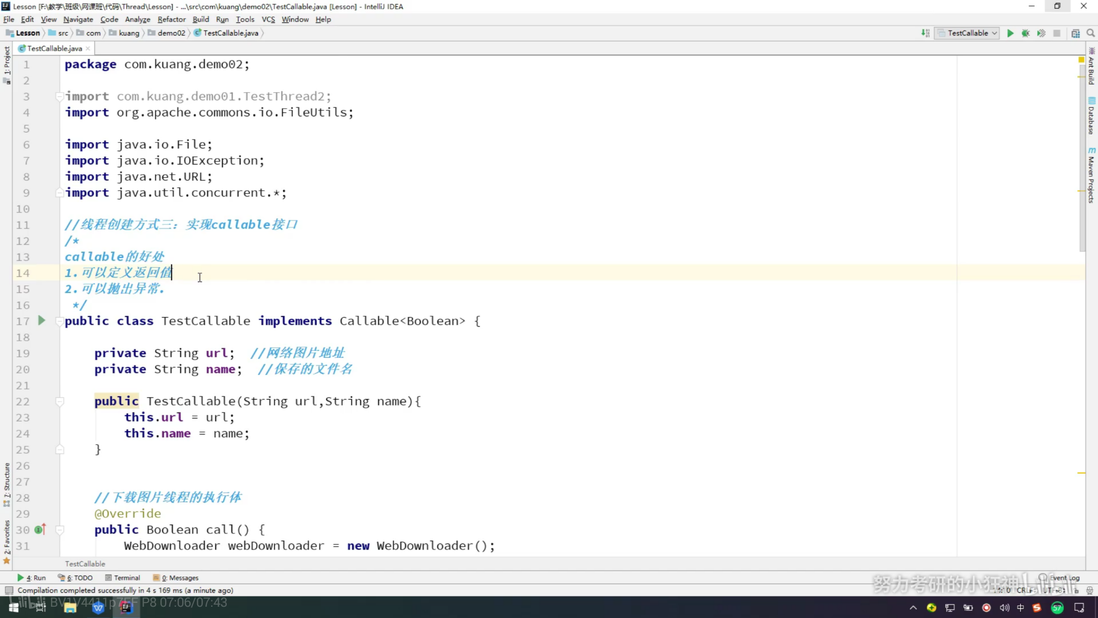Click the Compilation completed status message
This screenshot has height=618, width=1098.
(x=125, y=590)
